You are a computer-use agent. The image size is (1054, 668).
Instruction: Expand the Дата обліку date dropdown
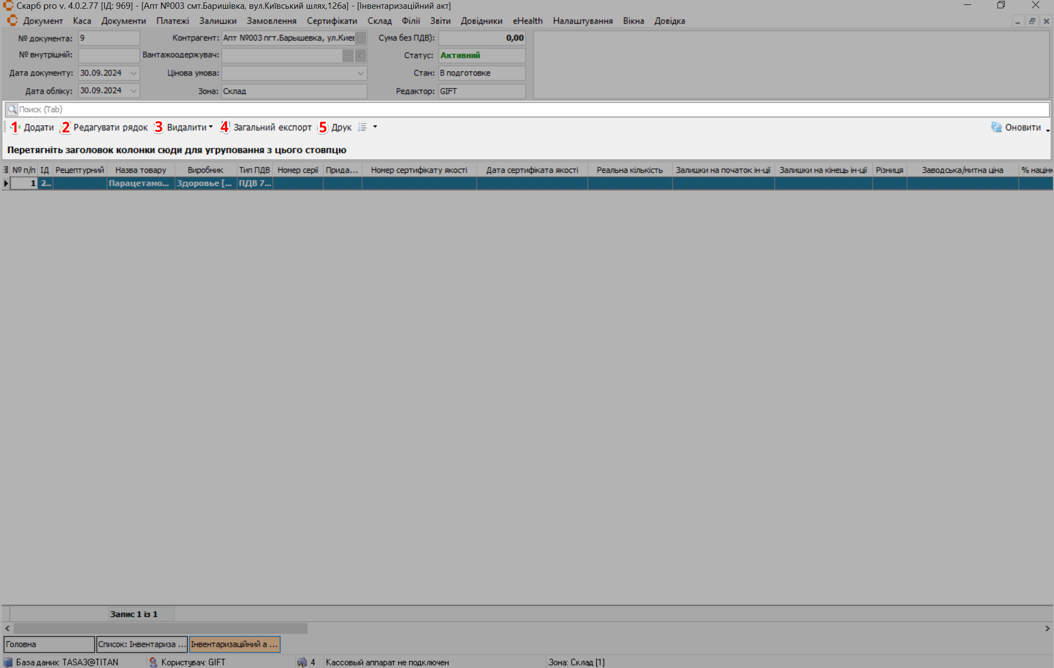click(133, 91)
